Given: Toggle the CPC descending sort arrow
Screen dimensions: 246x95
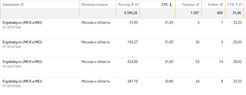Looking at the screenshot, I should 171,5.
